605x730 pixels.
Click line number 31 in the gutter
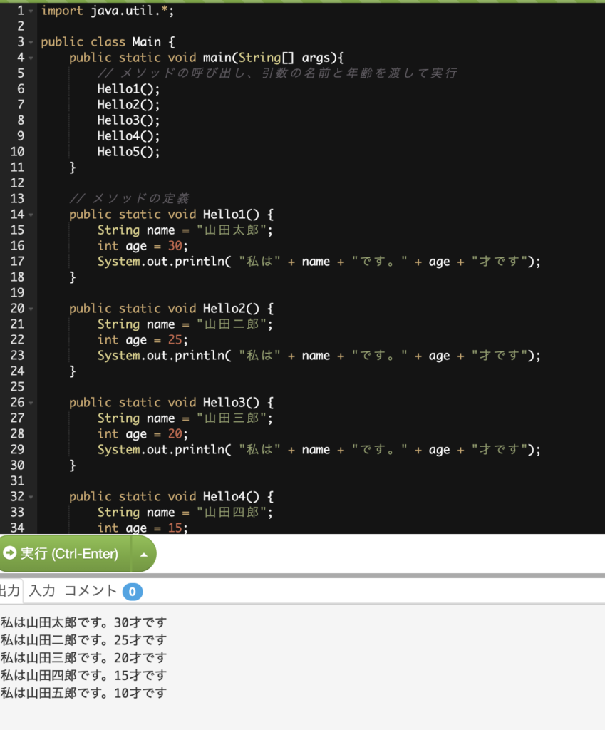17,480
